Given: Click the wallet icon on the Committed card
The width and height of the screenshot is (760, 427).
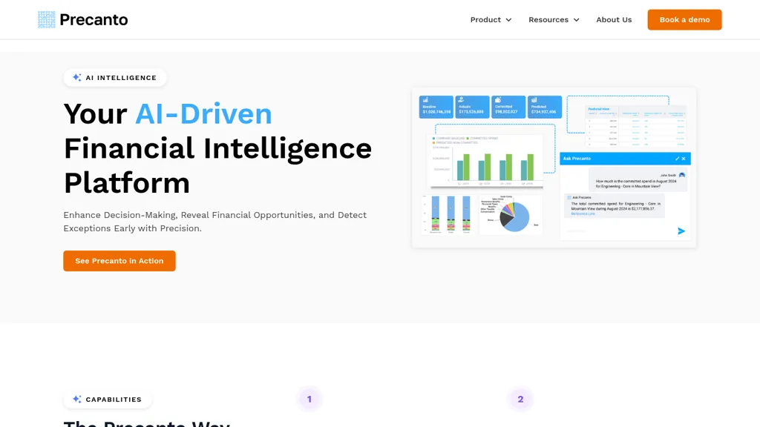Looking at the screenshot, I should pos(498,100).
